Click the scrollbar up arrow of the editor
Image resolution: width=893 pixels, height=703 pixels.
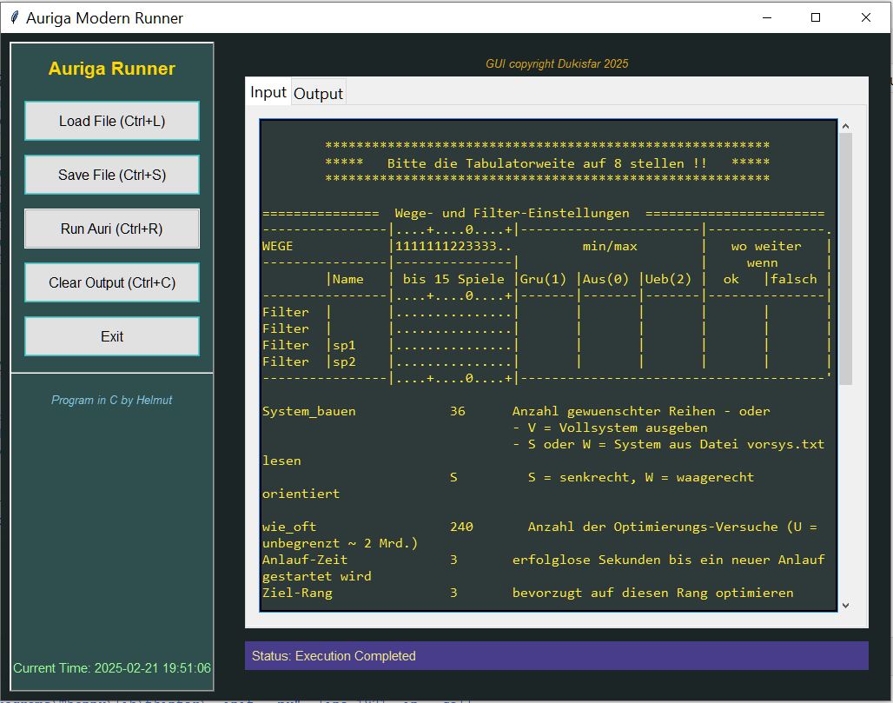(x=845, y=126)
